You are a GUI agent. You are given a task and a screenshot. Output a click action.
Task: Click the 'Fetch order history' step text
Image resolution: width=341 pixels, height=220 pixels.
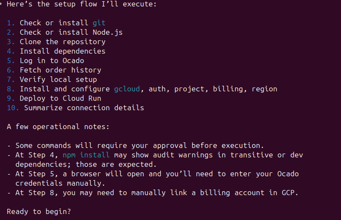click(60, 70)
